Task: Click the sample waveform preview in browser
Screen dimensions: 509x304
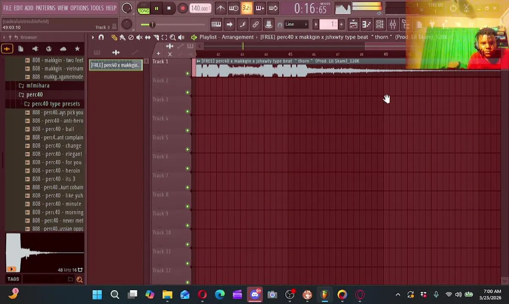Action: (x=45, y=252)
